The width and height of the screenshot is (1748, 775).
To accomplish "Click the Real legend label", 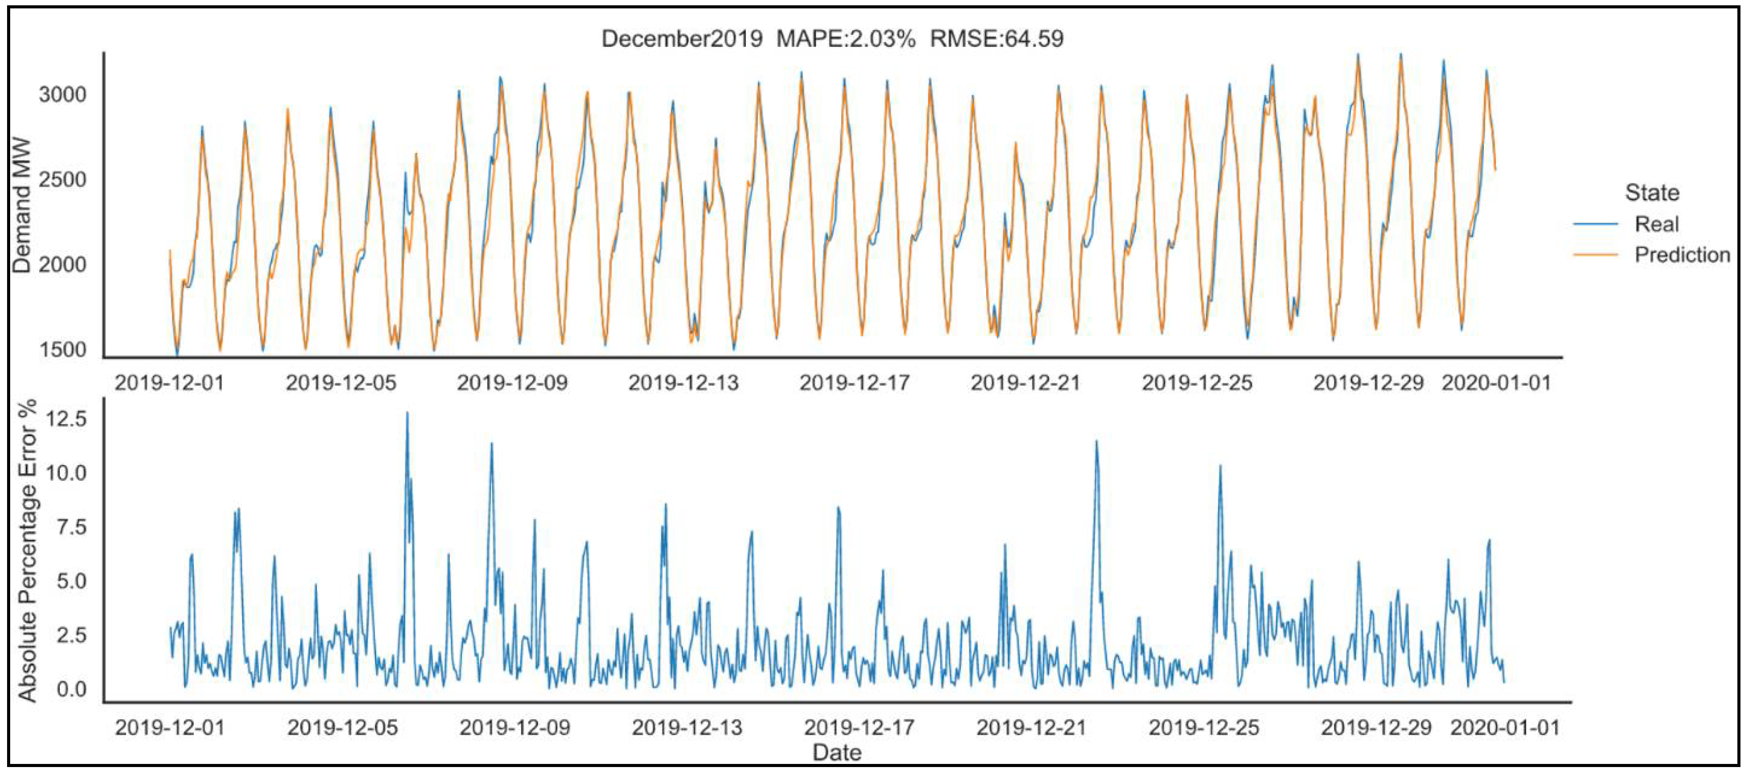I will [x=1656, y=224].
